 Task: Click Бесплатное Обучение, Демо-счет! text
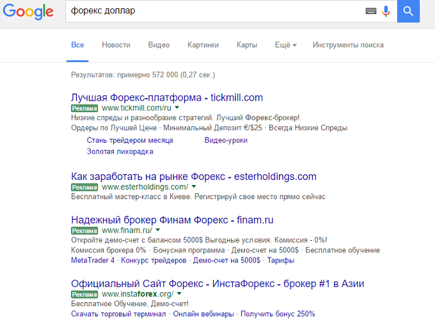[130, 304]
